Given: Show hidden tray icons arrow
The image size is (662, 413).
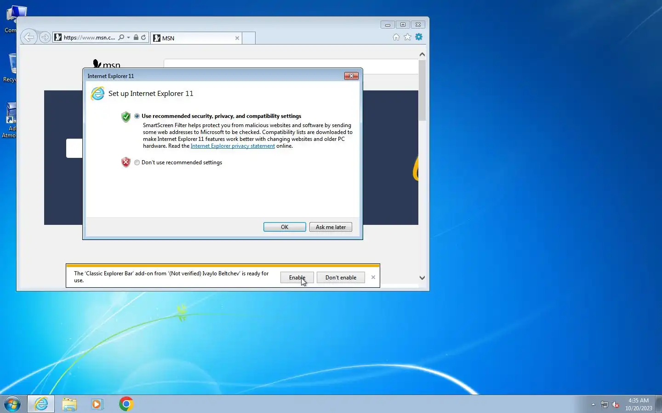Looking at the screenshot, I should coord(593,405).
